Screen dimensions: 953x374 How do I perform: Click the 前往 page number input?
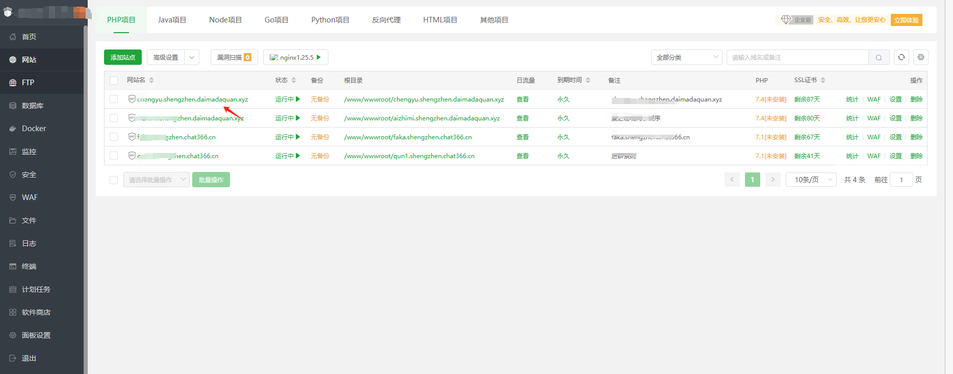[x=902, y=180]
